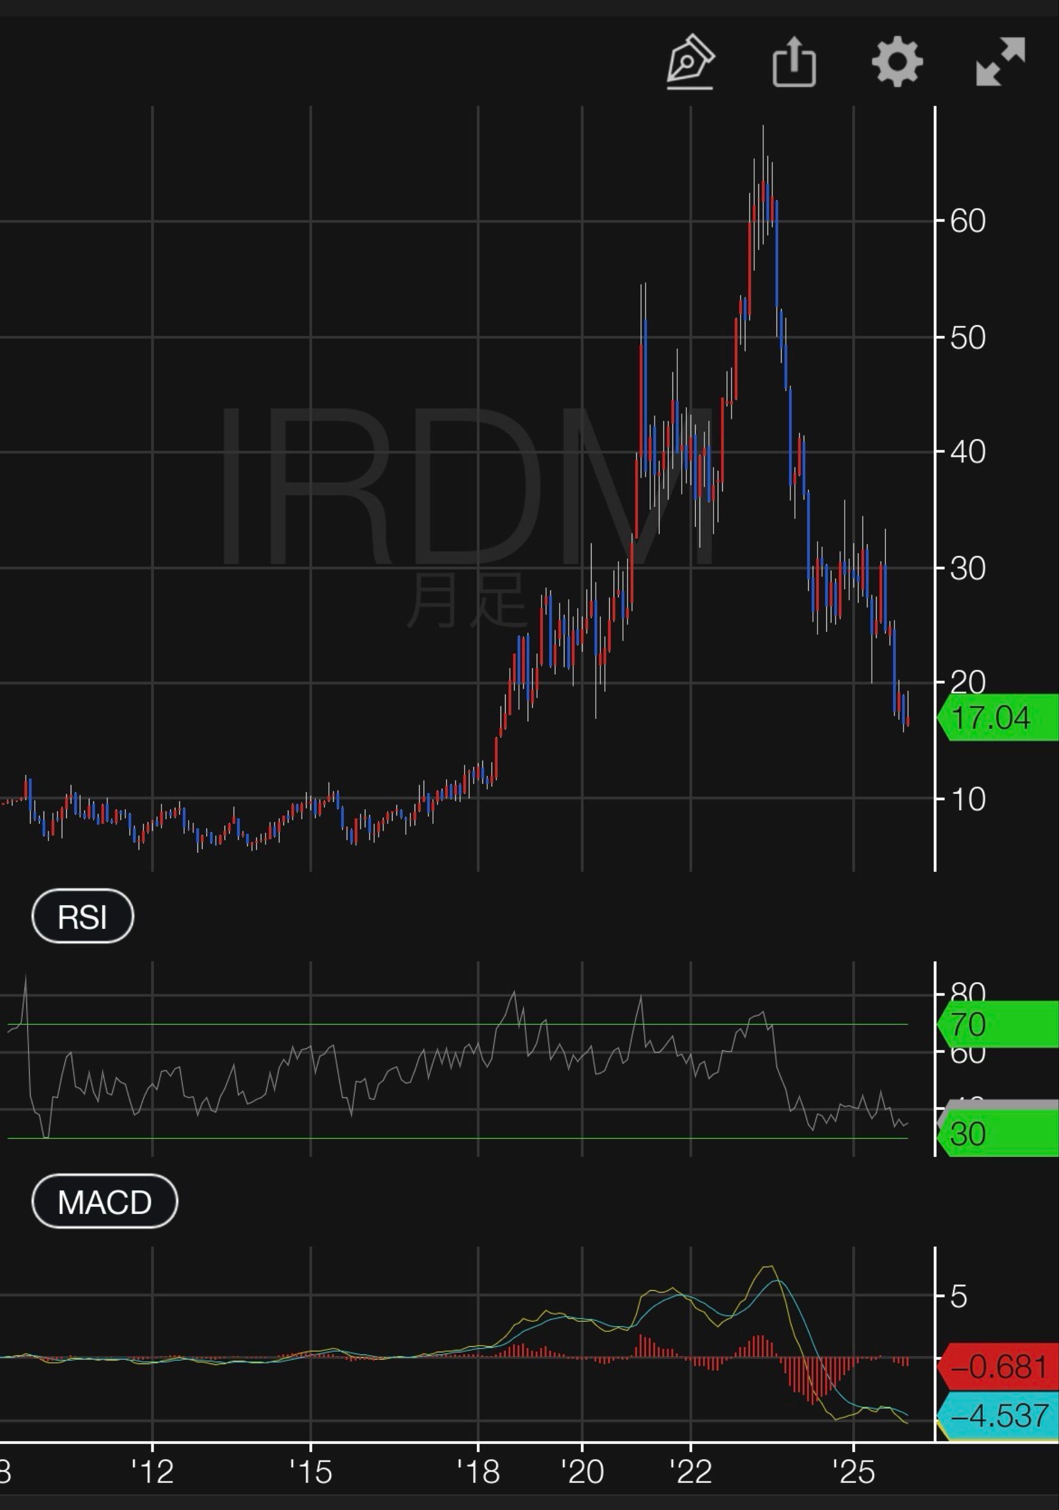1059x1510 pixels.
Task: Tap the 60 price axis label
Action: (968, 221)
